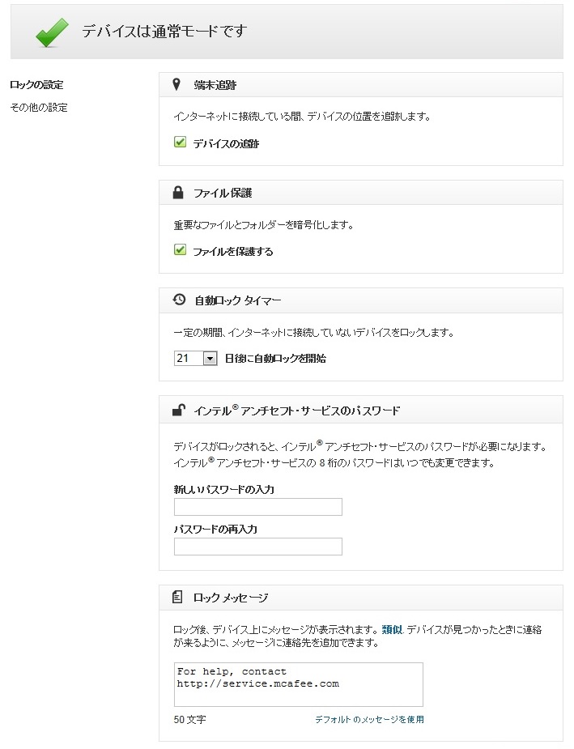Click the パスワードの再入力 field
The width and height of the screenshot is (574, 749).
(257, 546)
